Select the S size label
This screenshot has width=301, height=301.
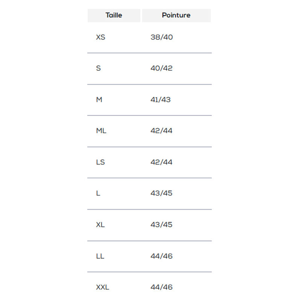pos(99,68)
